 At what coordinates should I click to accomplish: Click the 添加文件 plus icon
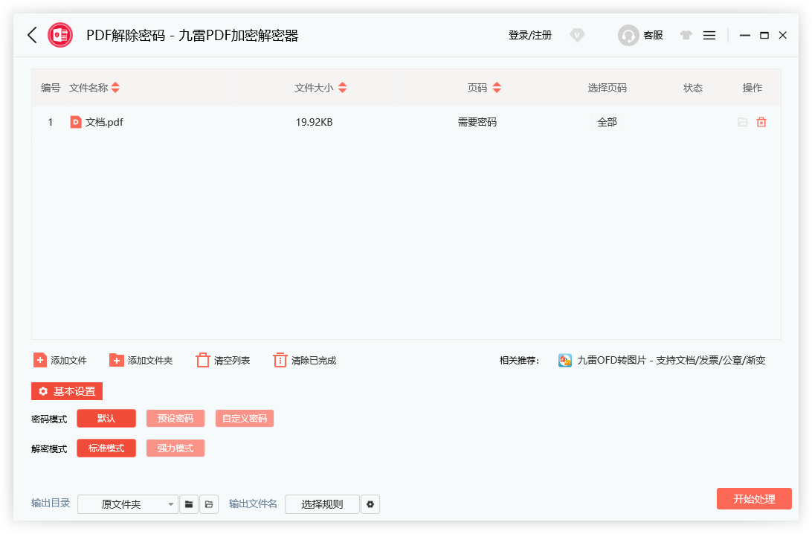[40, 360]
